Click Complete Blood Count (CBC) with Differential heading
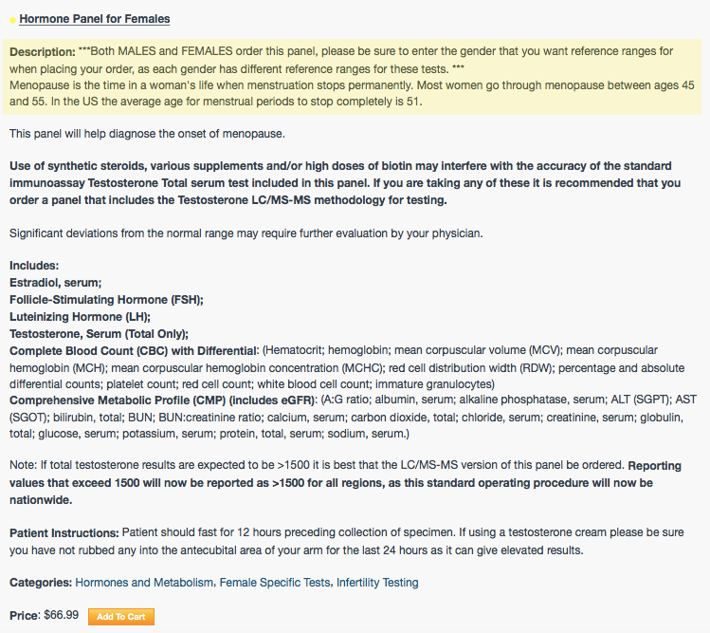 [133, 351]
